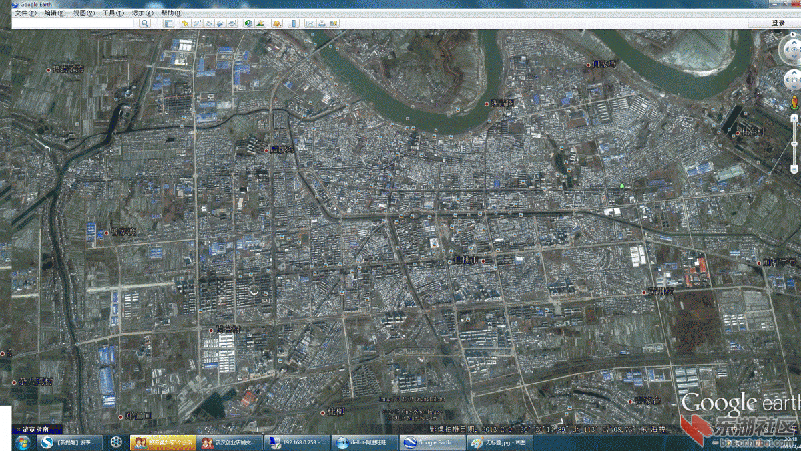The image size is (801, 451).
Task: Click the Record a Tour icon
Action: [x=232, y=23]
